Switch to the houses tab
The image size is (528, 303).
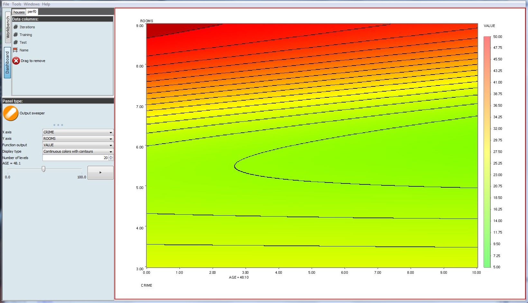pyautogui.click(x=18, y=12)
